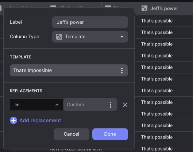
Task: Open the Template column type selector
Action: 90,37
